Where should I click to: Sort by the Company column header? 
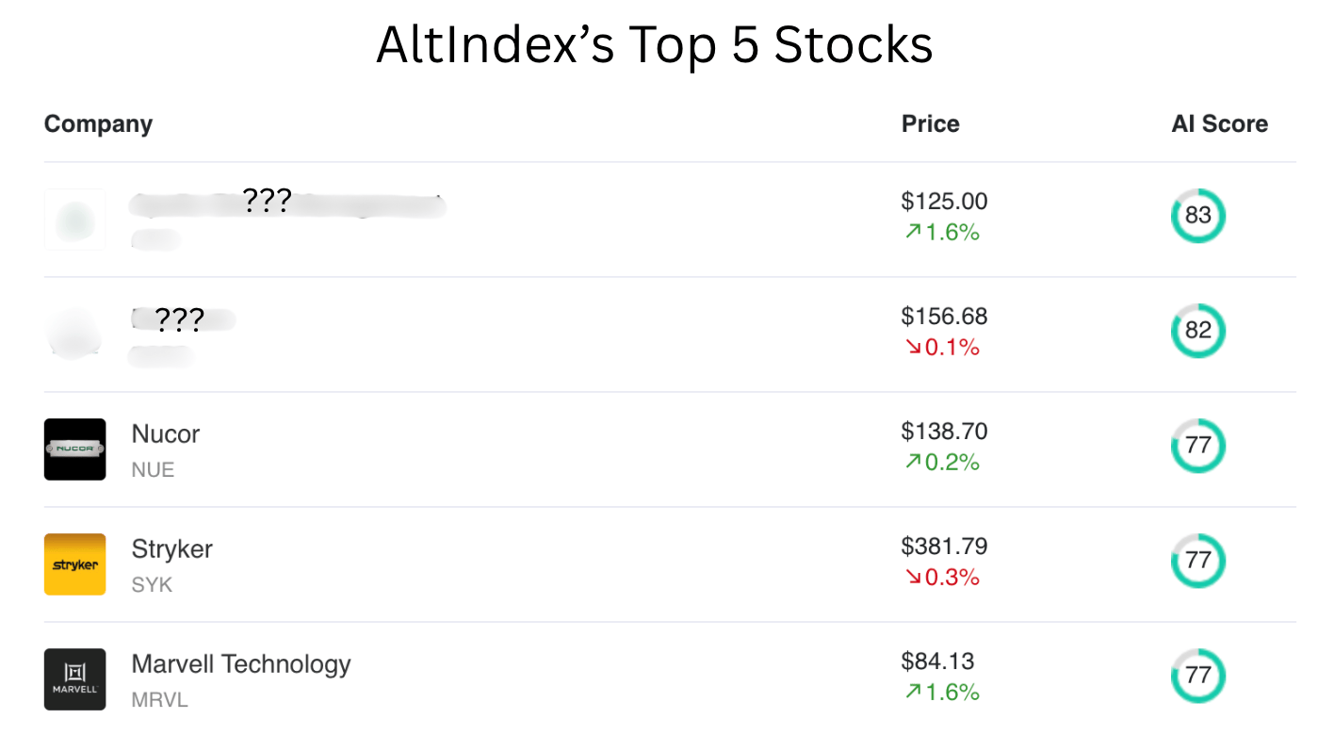click(x=98, y=124)
